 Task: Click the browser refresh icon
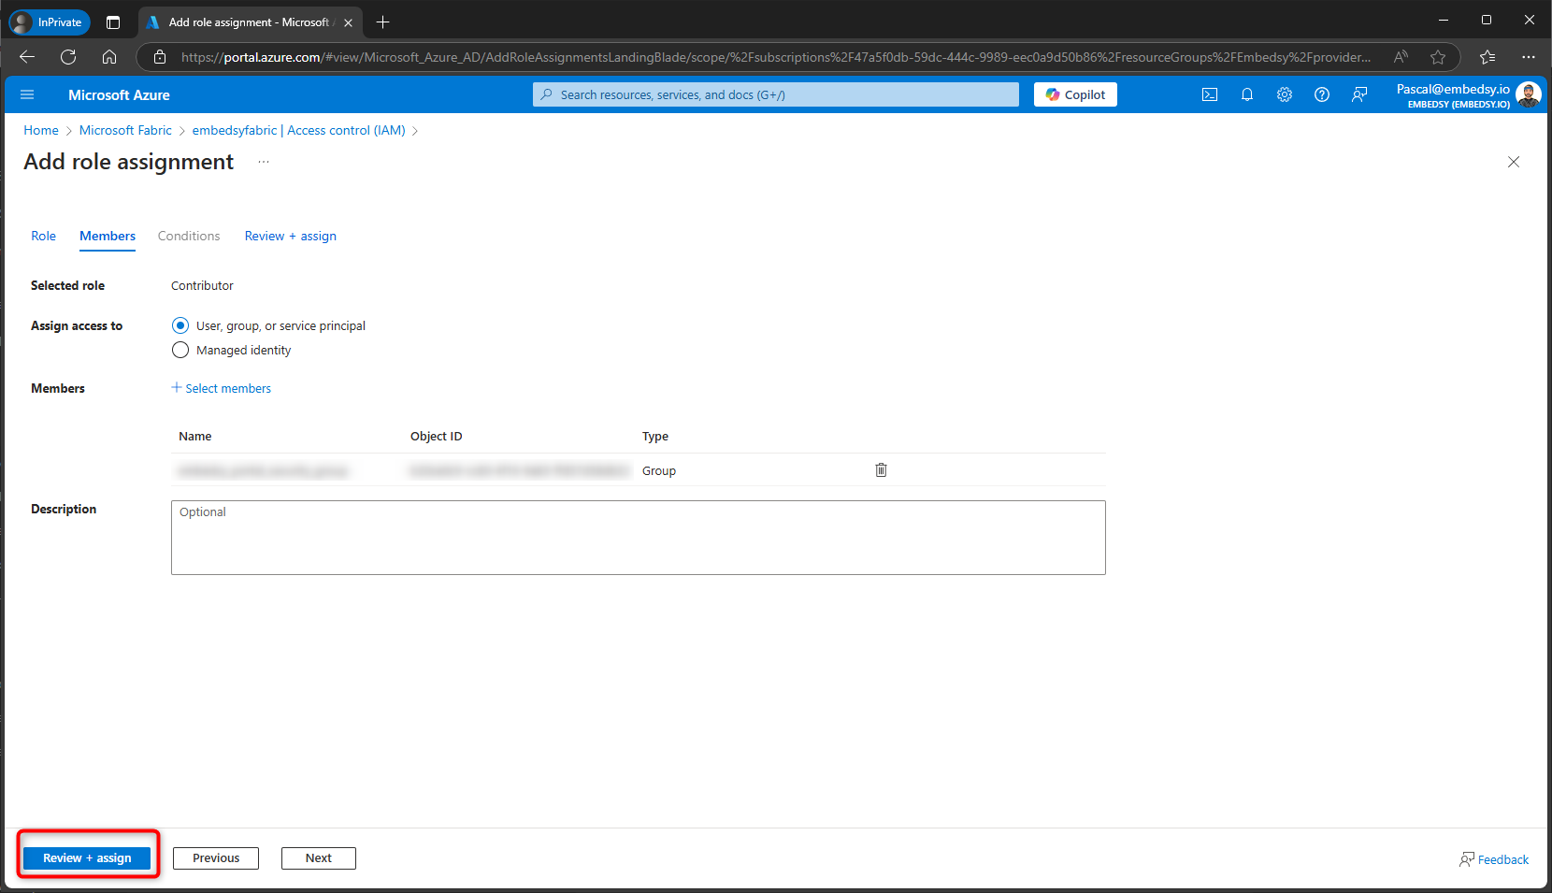pyautogui.click(x=68, y=57)
